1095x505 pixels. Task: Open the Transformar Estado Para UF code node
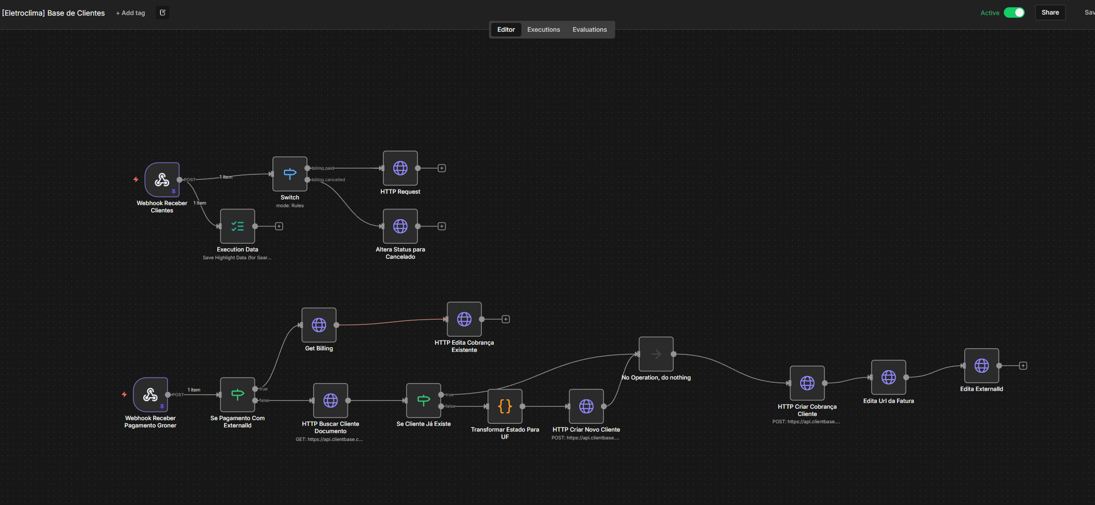pyautogui.click(x=505, y=407)
